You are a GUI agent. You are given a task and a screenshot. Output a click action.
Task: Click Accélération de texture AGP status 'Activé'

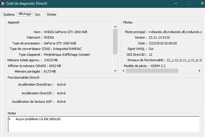61,102
